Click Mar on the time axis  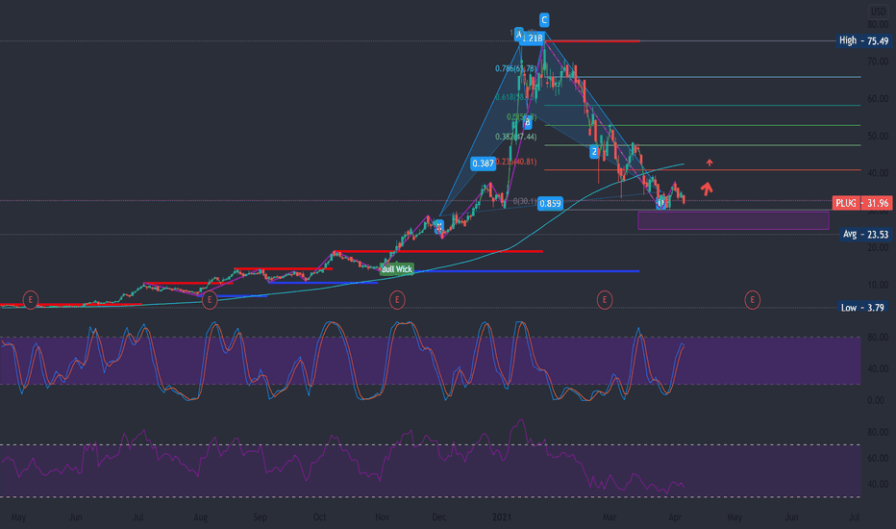pyautogui.click(x=610, y=517)
